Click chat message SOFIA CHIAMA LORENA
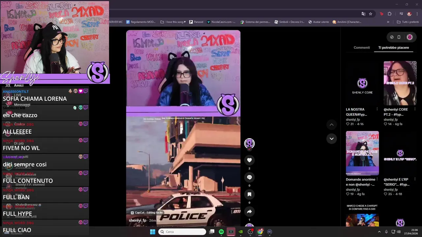The image size is (422, 237). [x=35, y=98]
